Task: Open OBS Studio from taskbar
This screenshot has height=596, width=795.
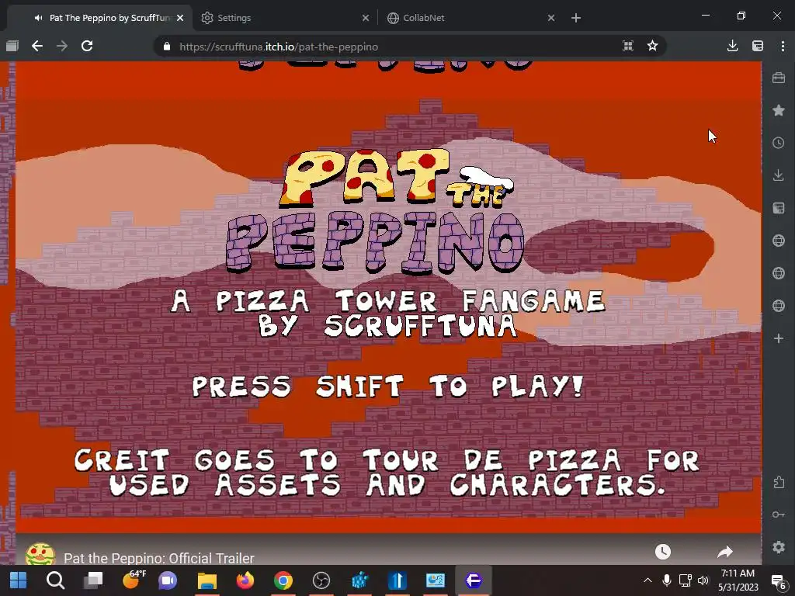Action: pyautogui.click(x=321, y=580)
